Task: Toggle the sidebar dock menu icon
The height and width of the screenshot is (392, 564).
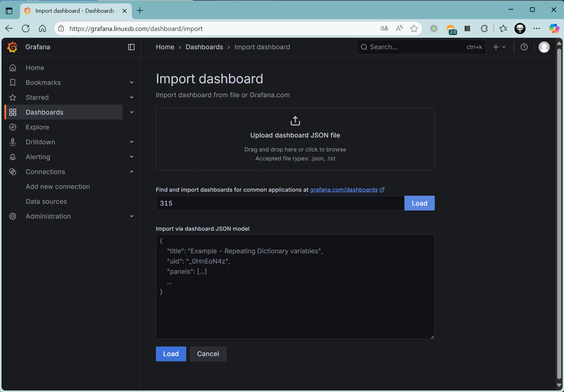Action: [131, 47]
